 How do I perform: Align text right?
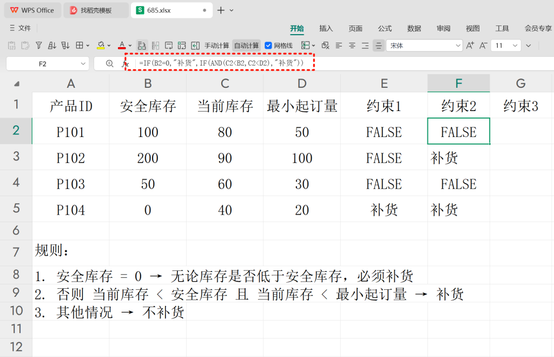(x=365, y=46)
